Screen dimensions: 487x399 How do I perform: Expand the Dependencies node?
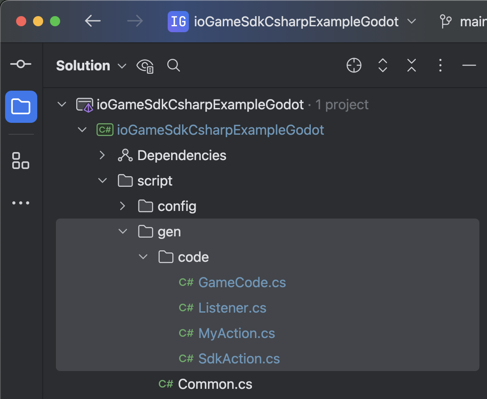(x=102, y=155)
